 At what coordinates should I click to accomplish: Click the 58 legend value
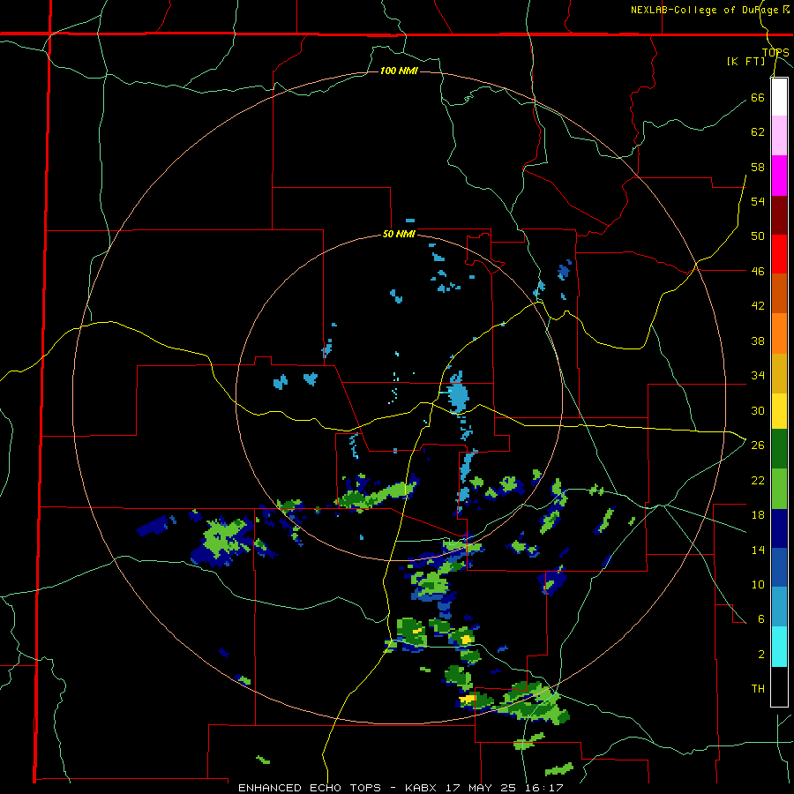(x=758, y=167)
